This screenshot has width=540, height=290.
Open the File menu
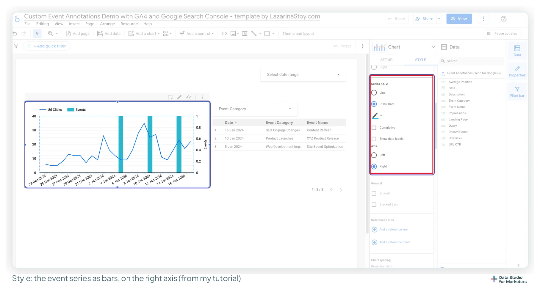[x=27, y=24]
